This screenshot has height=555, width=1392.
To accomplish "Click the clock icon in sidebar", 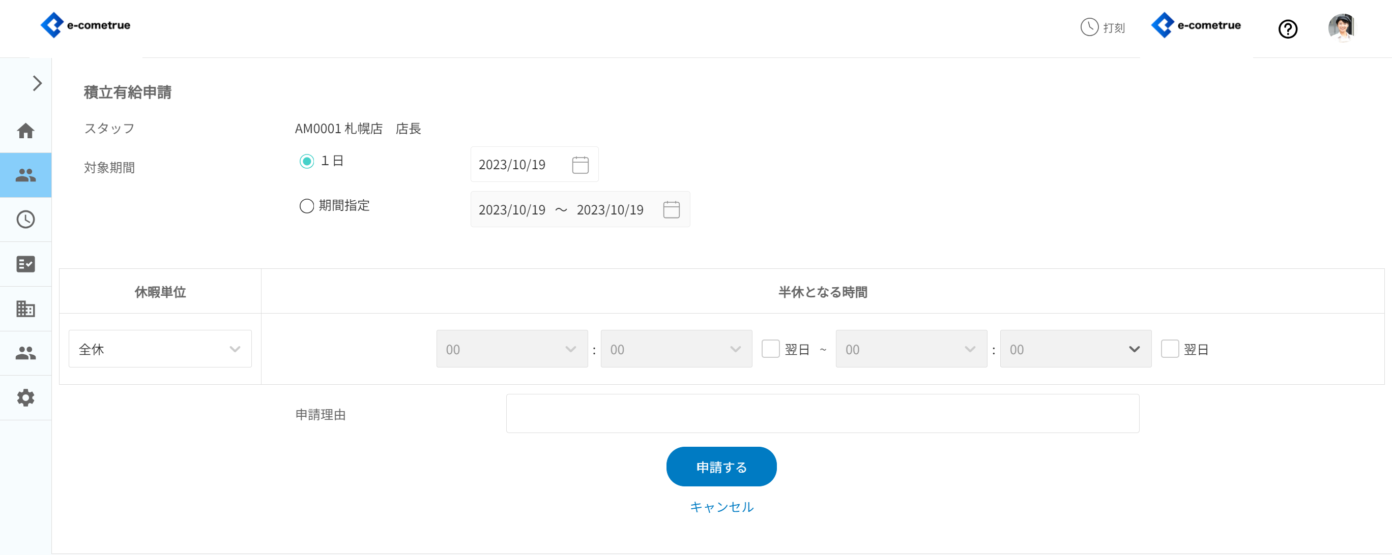I will 25,219.
